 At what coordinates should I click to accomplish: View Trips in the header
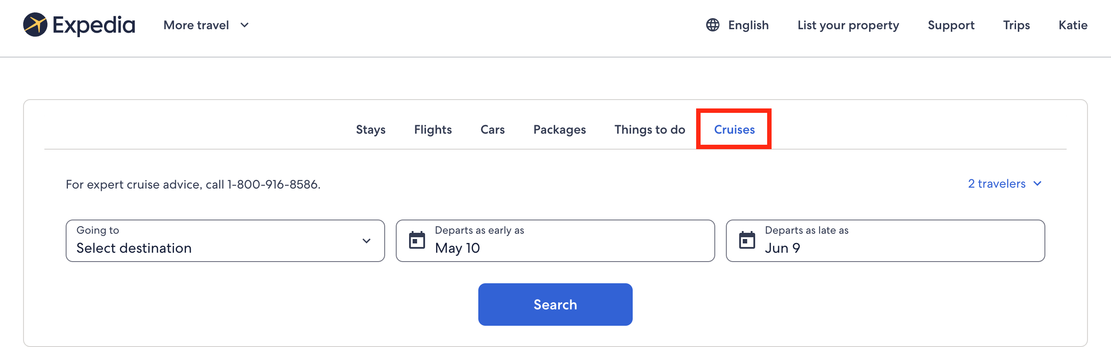(1016, 25)
